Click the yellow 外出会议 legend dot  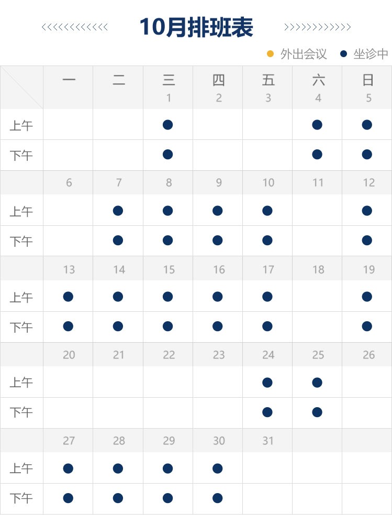point(271,53)
